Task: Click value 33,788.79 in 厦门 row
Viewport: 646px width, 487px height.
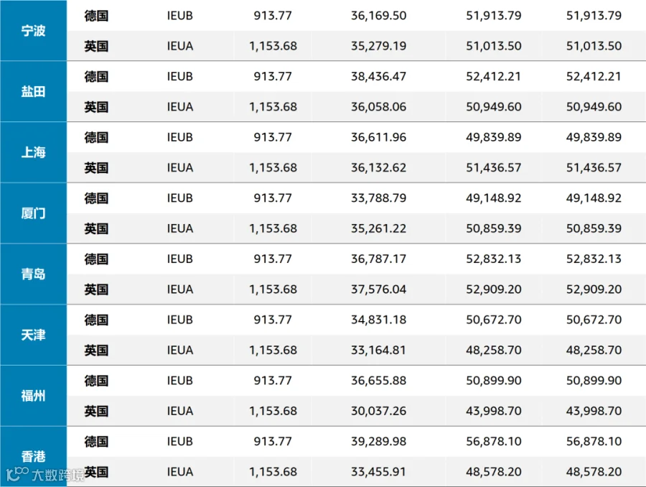Action: coord(378,198)
